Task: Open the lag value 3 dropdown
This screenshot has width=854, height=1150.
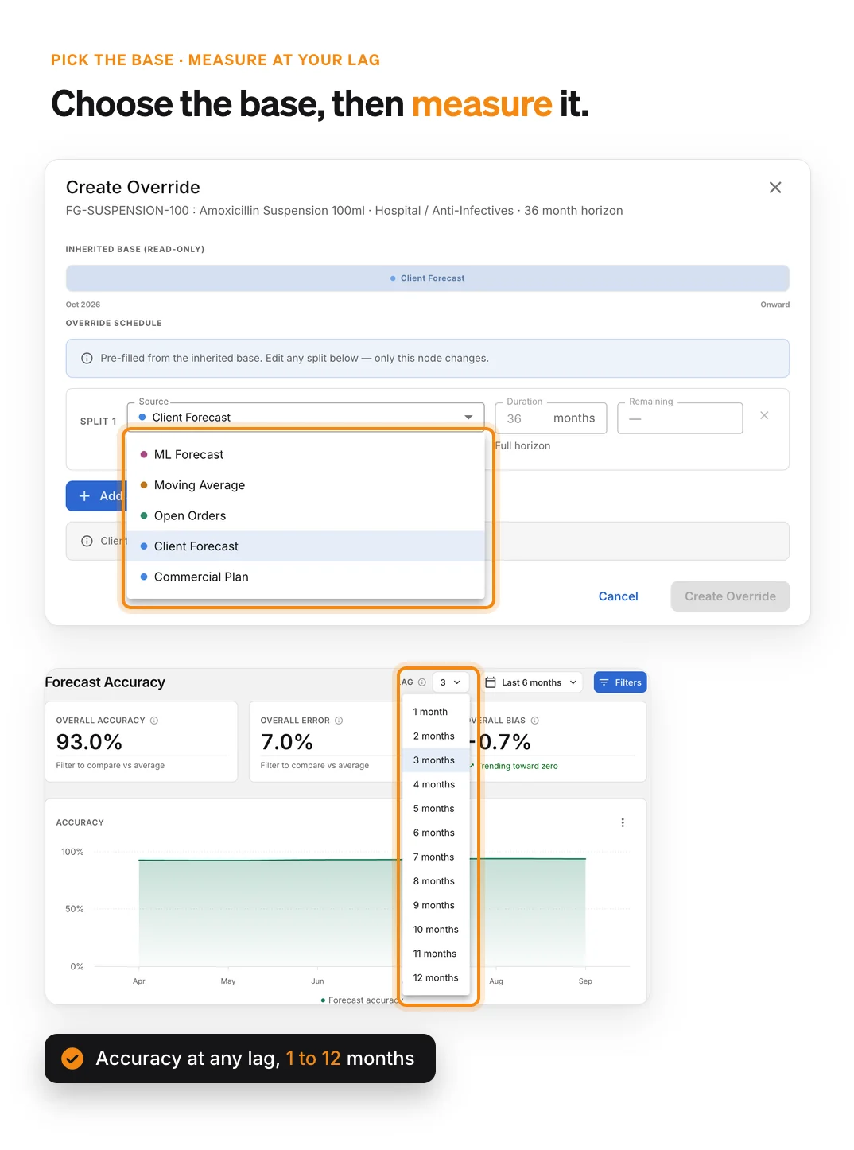Action: pyautogui.click(x=450, y=682)
